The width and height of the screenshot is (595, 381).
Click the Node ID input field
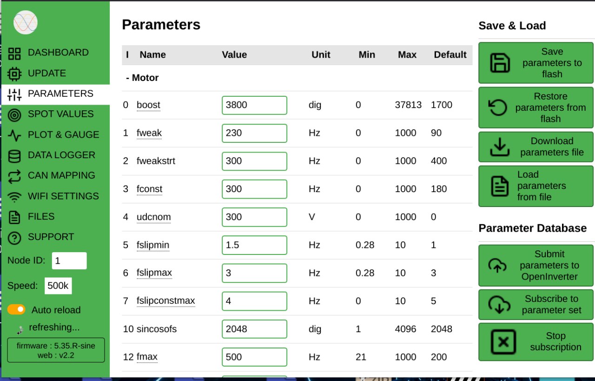point(69,261)
